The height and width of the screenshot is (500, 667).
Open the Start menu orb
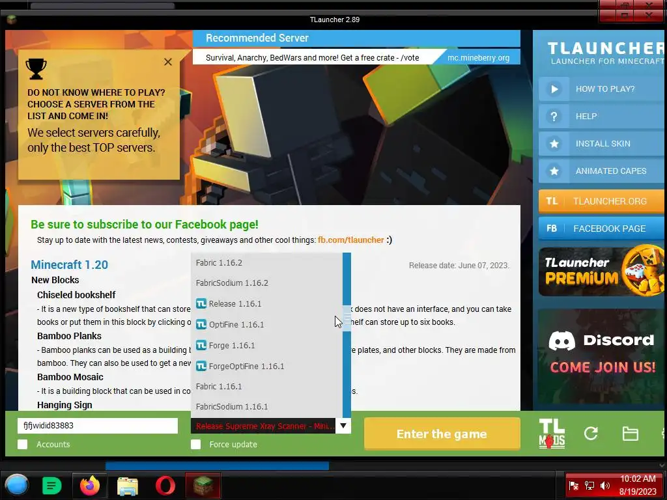[17, 485]
